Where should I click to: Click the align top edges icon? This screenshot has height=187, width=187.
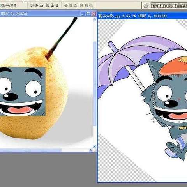tap(32, 5)
